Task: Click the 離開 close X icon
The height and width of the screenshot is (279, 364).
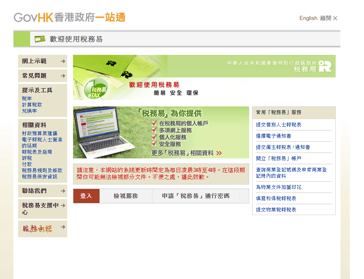Action: click(335, 18)
